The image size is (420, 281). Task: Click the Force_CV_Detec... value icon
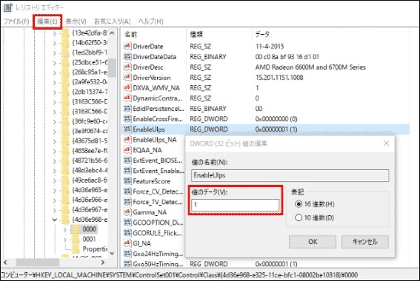pyautogui.click(x=127, y=192)
